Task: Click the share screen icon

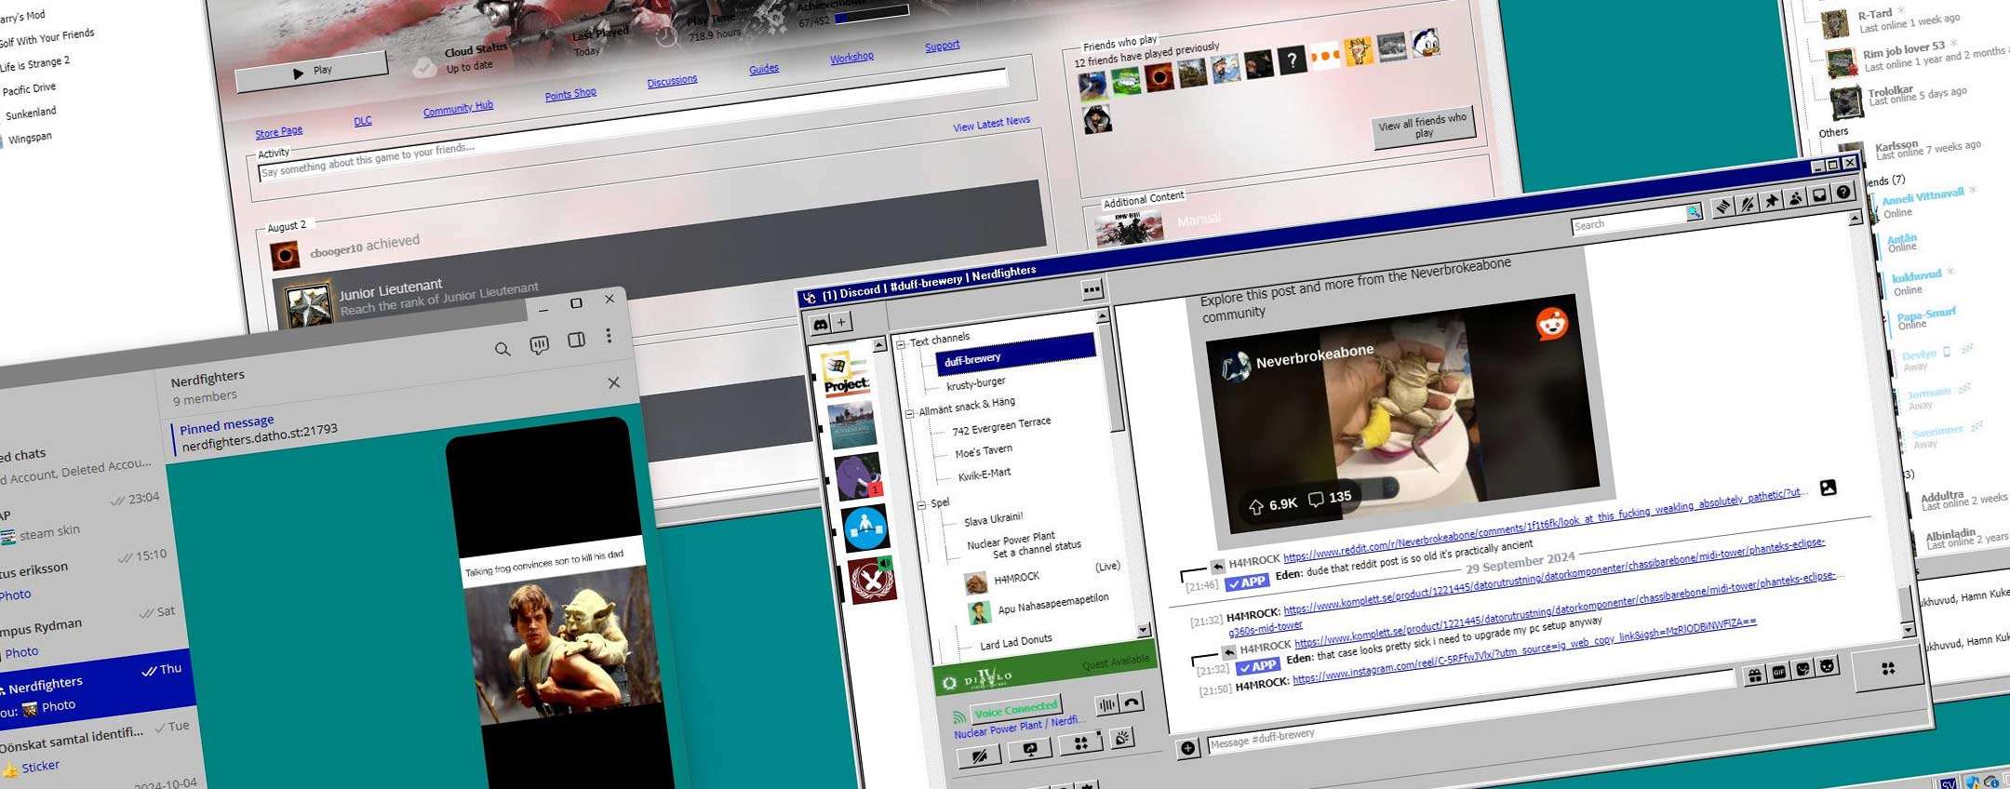Action: click(x=1030, y=749)
